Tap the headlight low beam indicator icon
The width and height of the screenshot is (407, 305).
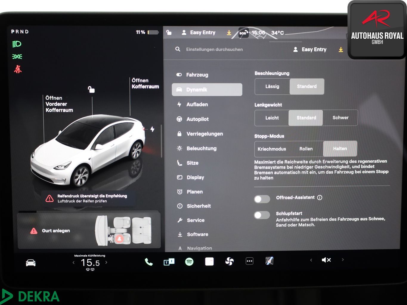coord(17,44)
